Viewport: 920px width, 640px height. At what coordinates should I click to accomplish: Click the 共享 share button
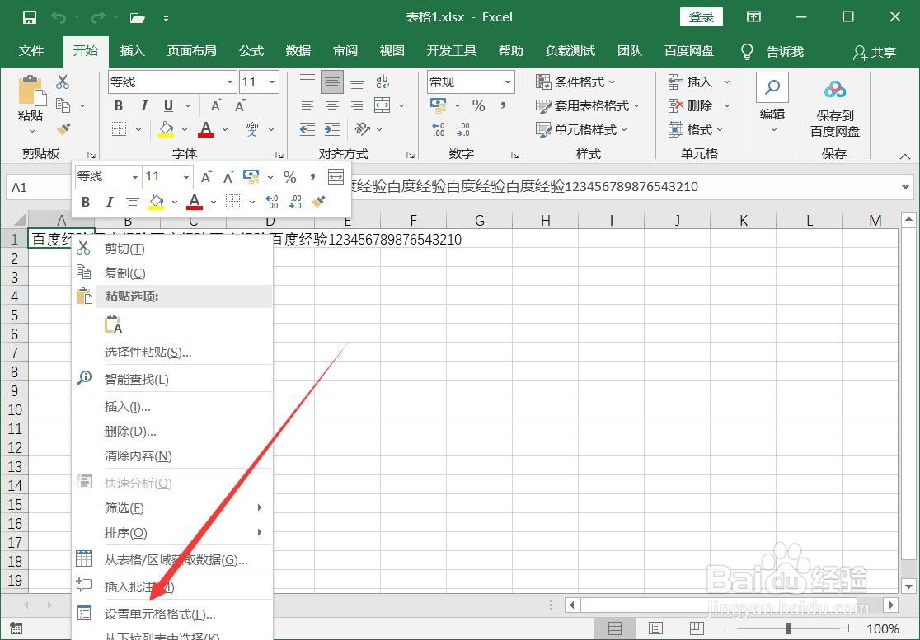click(875, 52)
